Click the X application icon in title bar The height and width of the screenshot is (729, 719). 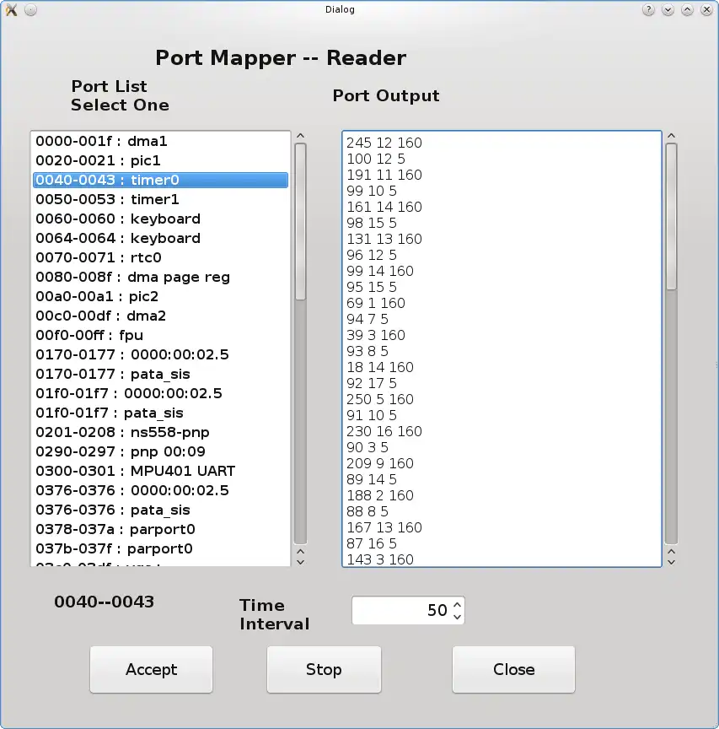click(11, 10)
